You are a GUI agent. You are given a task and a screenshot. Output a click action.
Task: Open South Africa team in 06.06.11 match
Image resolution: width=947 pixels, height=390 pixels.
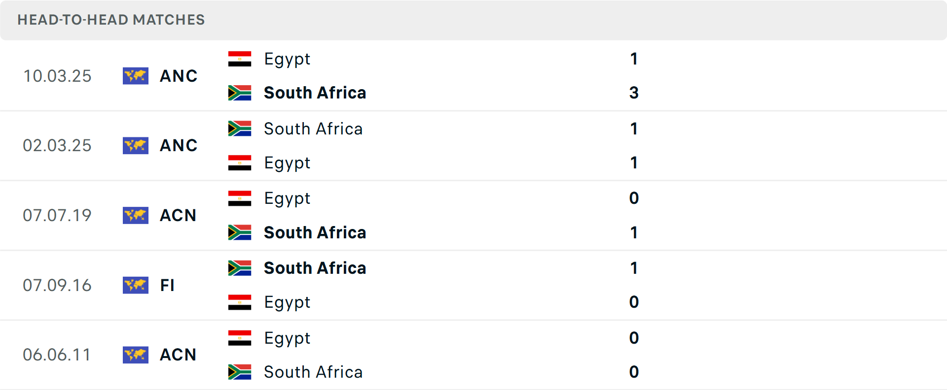coord(313,372)
